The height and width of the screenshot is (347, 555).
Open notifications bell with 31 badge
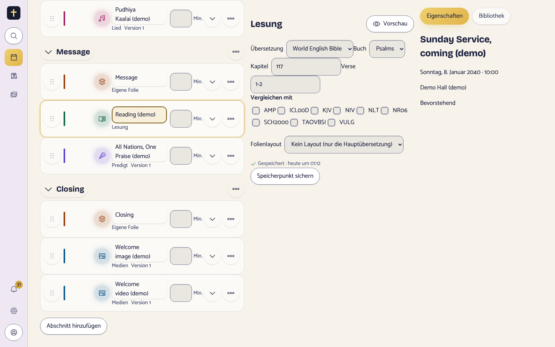point(14,289)
